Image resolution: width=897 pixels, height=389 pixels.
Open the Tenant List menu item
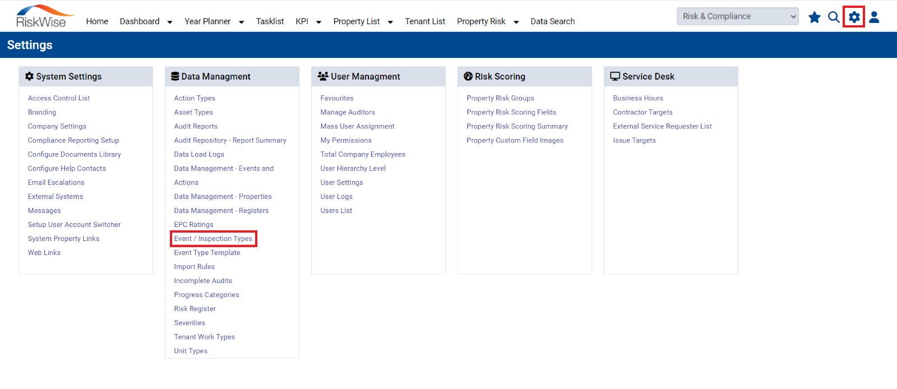[425, 21]
